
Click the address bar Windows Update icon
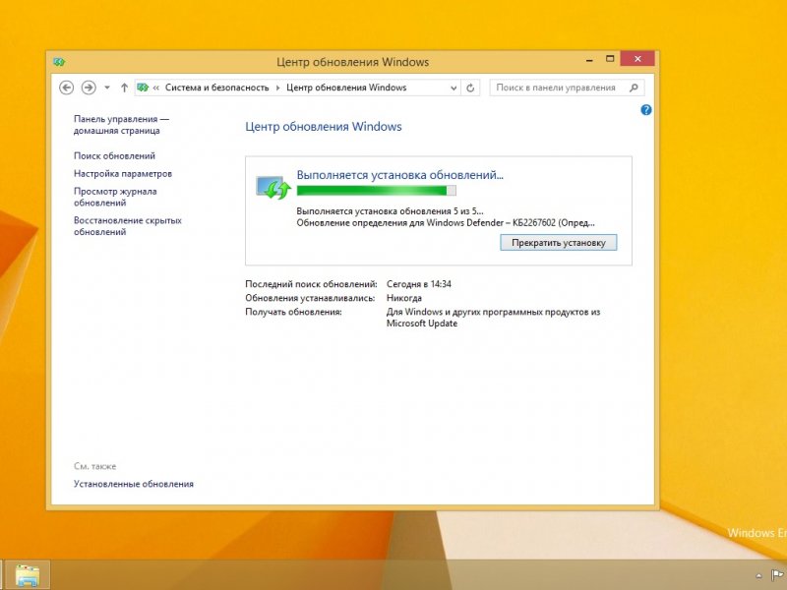click(143, 88)
